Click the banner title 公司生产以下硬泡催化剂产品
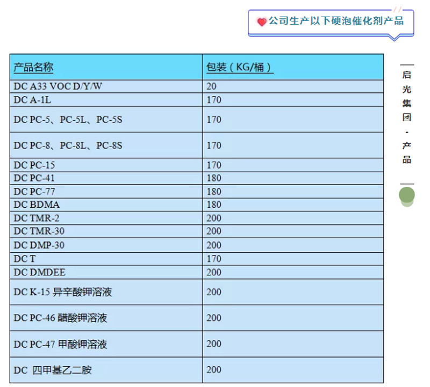 tap(336, 21)
